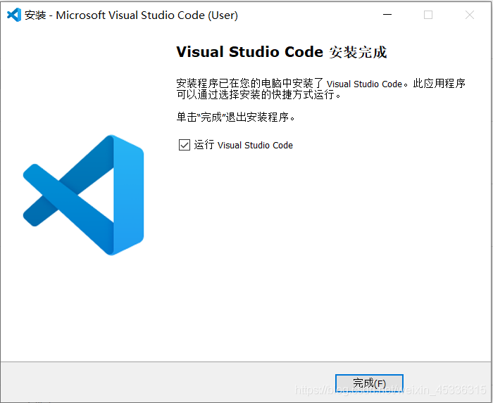Viewport: 493px width, 403px height.
Task: Click the bold Visual Studio Code heading text
Action: (249, 52)
